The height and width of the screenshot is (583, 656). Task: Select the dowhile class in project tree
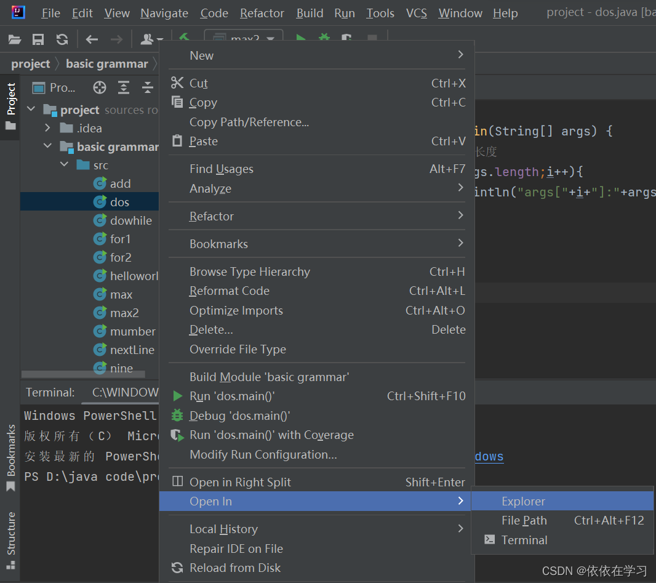(130, 220)
